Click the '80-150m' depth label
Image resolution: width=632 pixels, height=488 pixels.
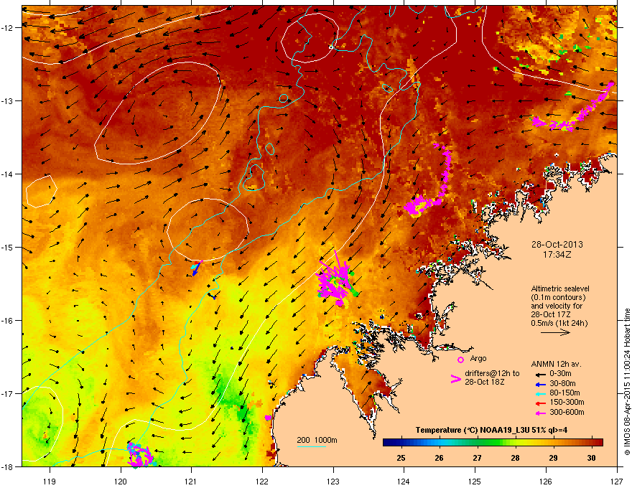[564, 393]
